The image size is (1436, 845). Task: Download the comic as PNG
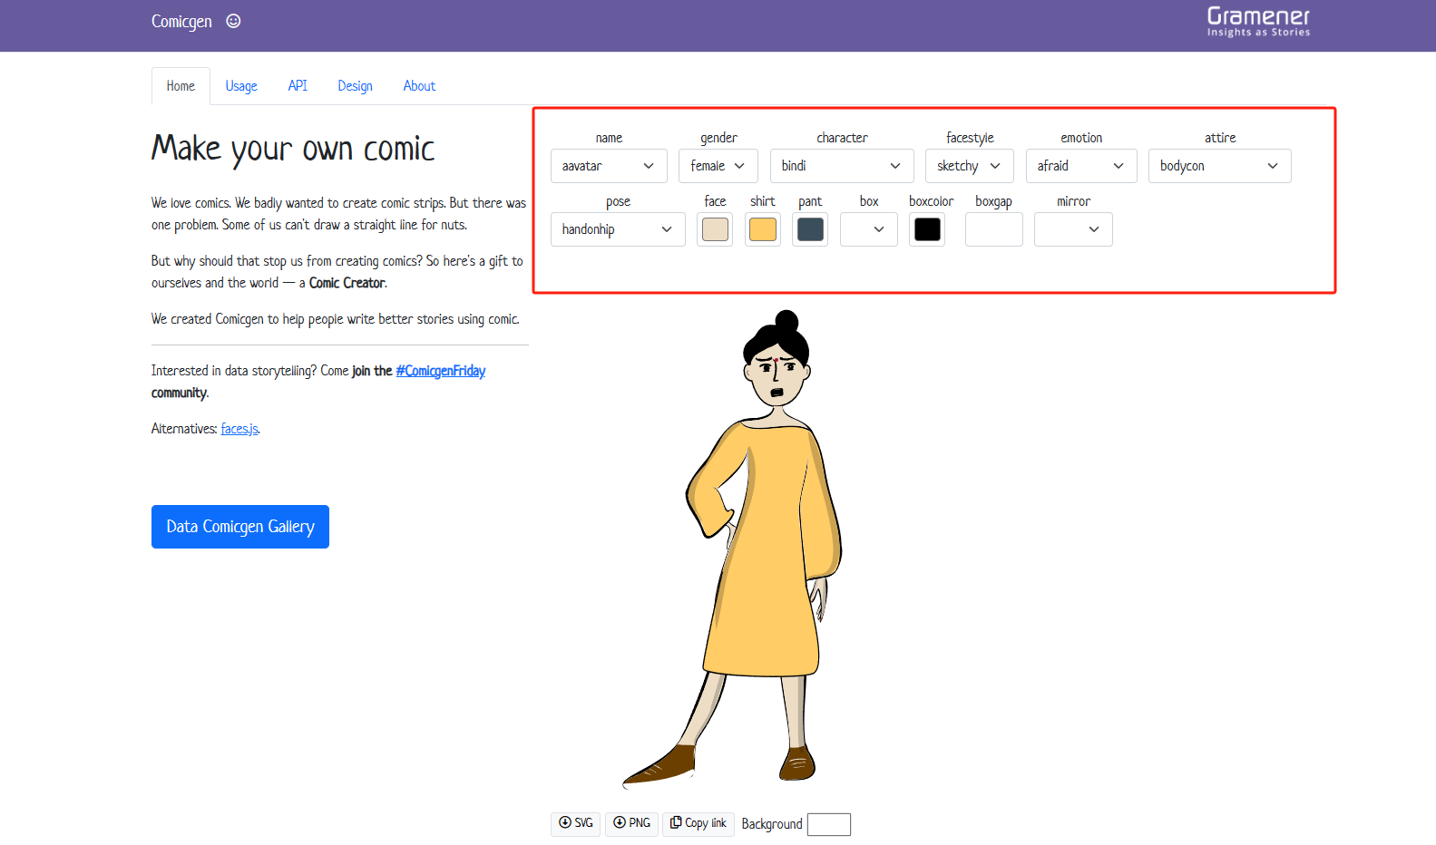coord(631,823)
